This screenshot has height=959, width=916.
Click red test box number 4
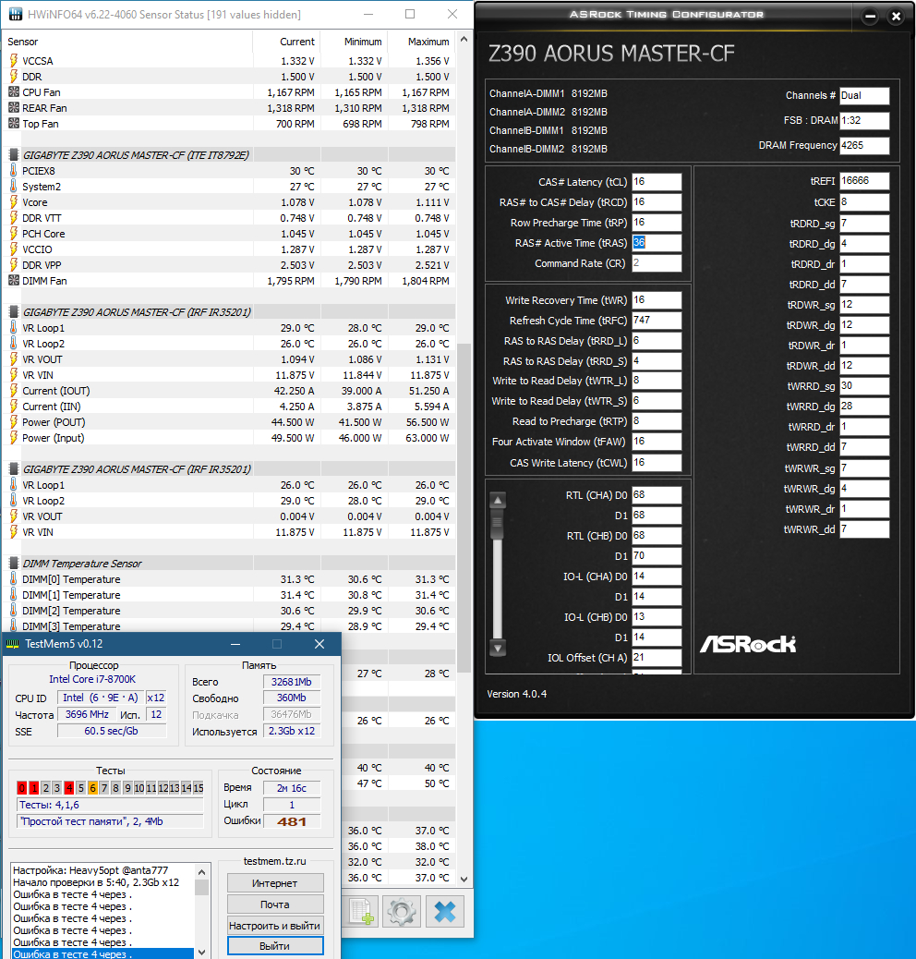69,788
